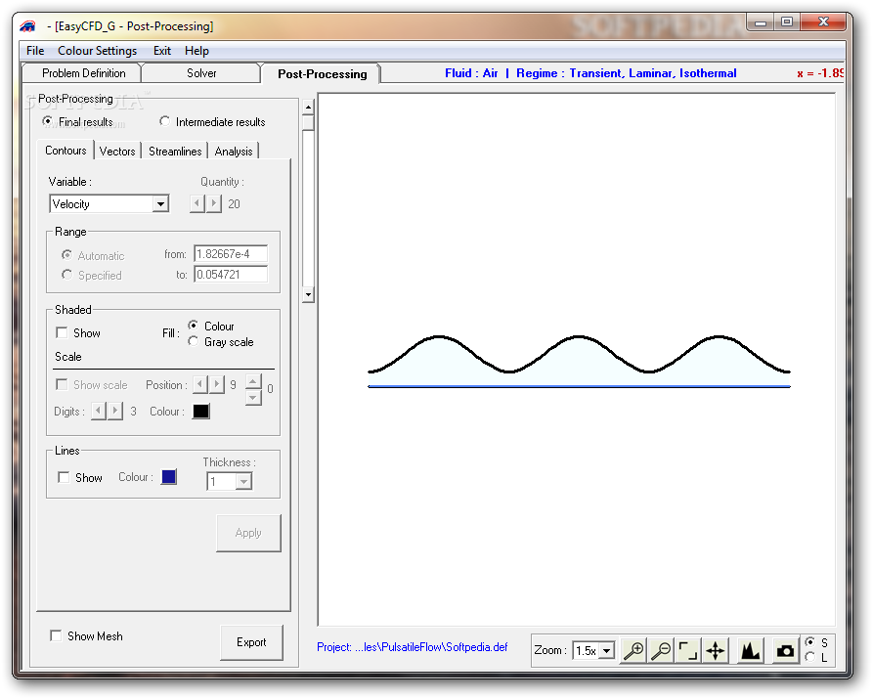Screen dimensions: 873x699
Task: Enable Lines Show checkbox
Action: [x=64, y=477]
